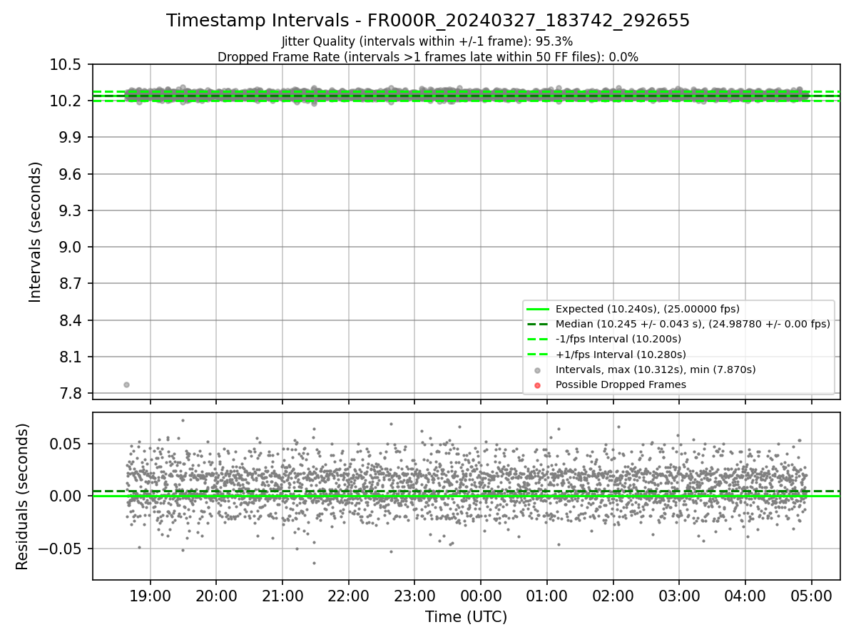Select the 'Jitter Quality' subtitle line
Image resolution: width=856 pixels, height=642 pixels.
pyautogui.click(x=427, y=41)
